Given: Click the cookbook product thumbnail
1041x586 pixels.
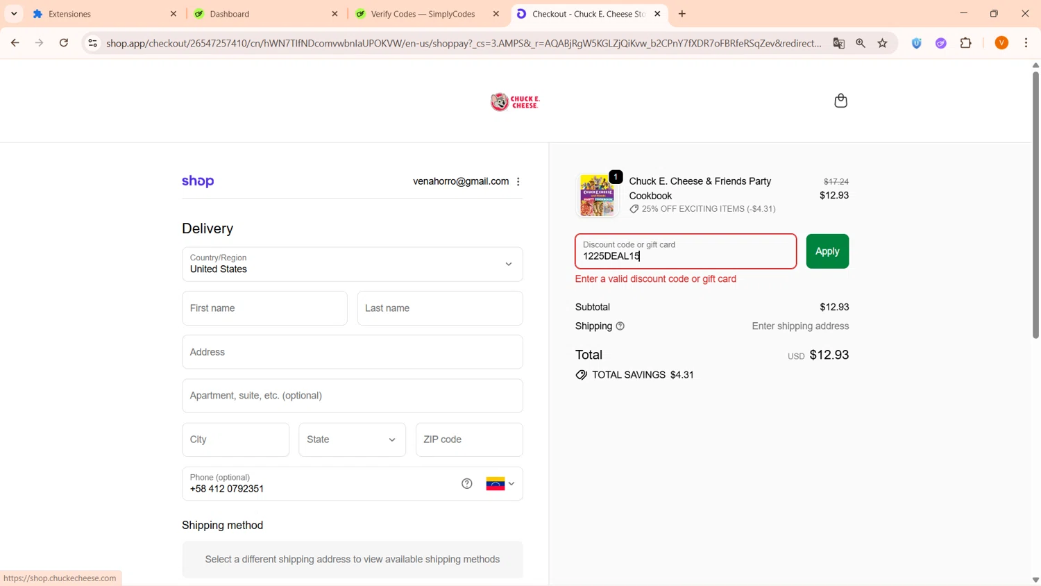Looking at the screenshot, I should (x=598, y=195).
